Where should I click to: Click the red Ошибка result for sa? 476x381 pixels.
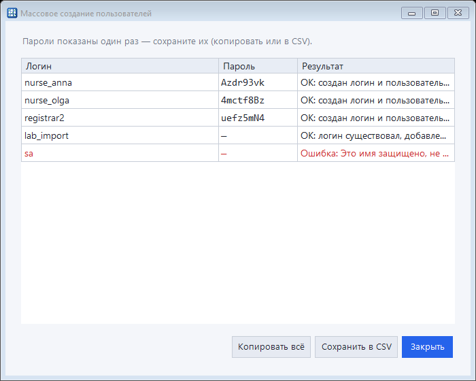click(x=376, y=153)
